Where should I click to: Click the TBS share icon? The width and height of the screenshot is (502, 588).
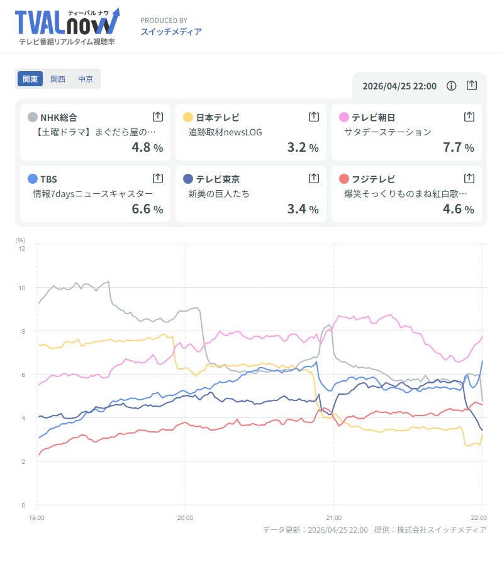[x=158, y=179]
